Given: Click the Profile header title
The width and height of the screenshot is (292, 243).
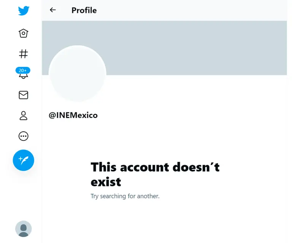Looking at the screenshot, I should [x=84, y=10].
